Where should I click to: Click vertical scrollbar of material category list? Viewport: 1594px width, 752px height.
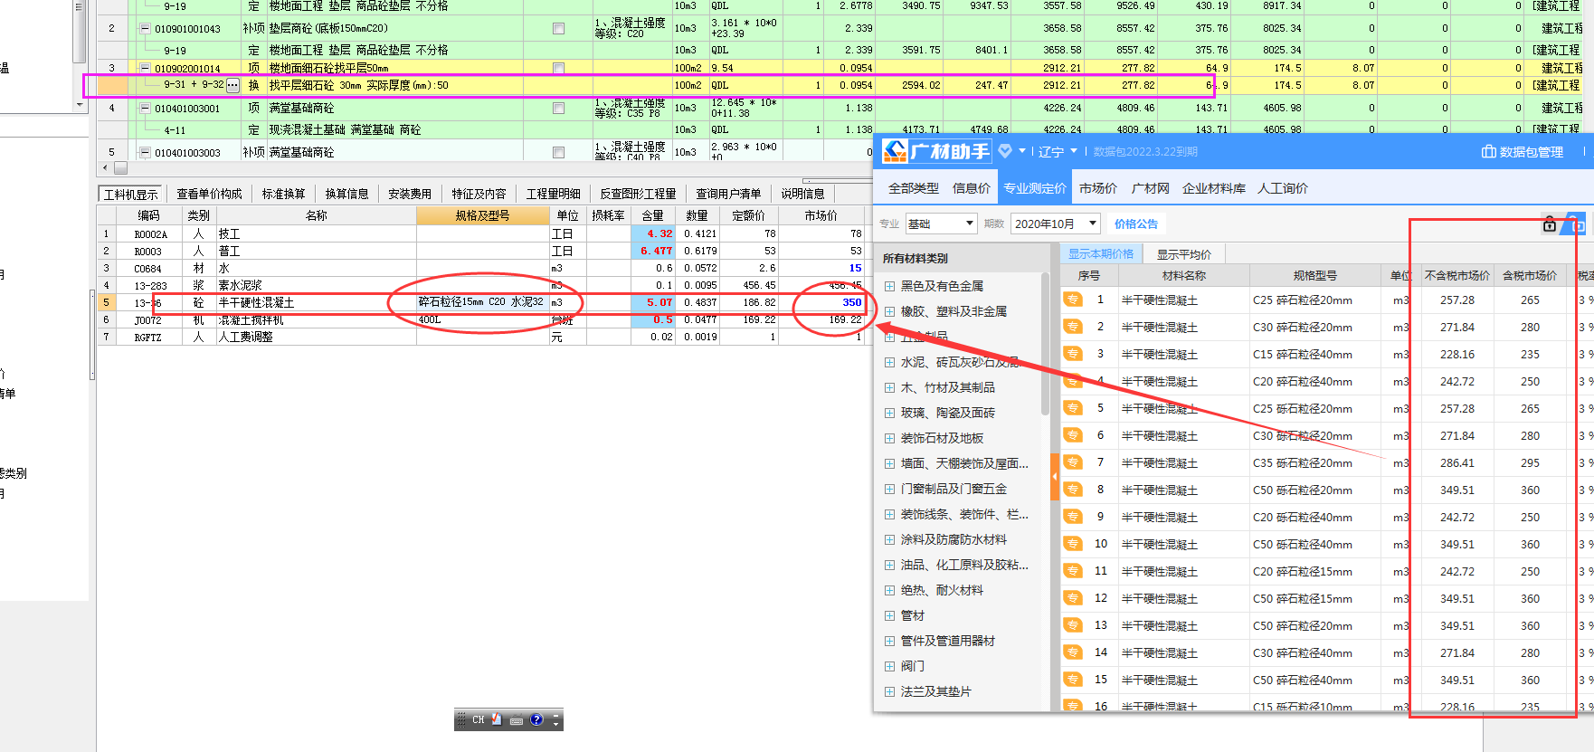(x=1046, y=344)
